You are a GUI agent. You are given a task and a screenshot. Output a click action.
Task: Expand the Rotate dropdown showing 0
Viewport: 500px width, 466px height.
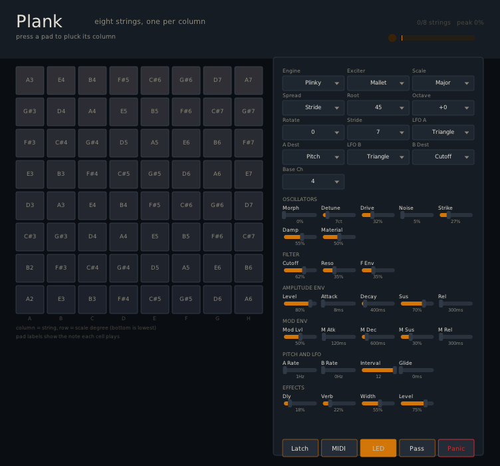tap(313, 132)
